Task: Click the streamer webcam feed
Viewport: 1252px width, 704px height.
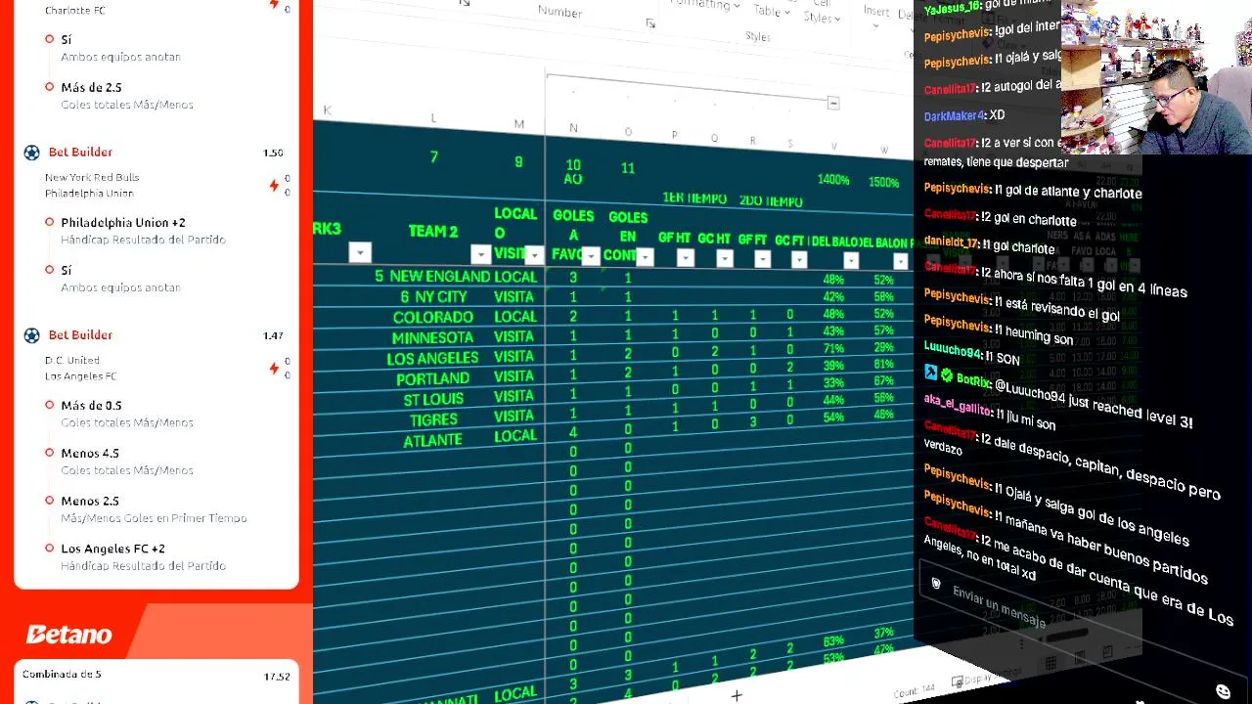Action: (x=1156, y=78)
